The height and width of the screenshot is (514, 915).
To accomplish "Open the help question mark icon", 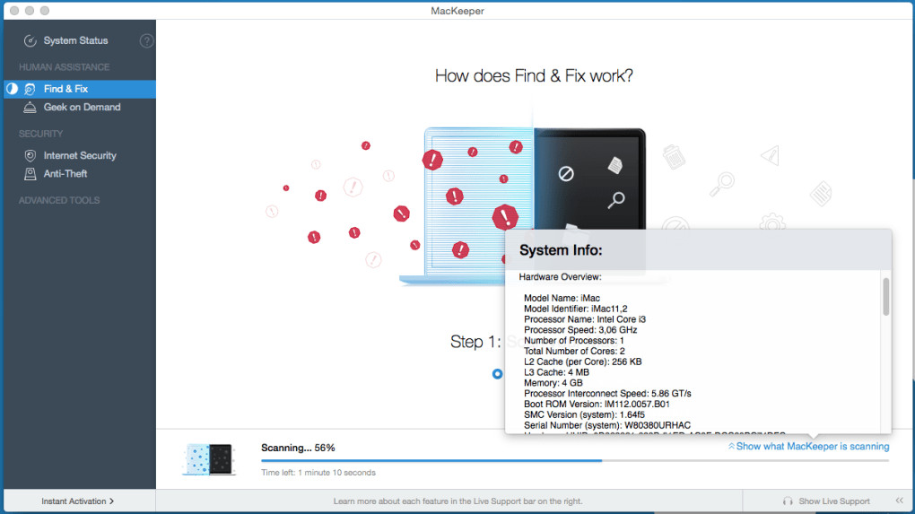I will point(146,40).
